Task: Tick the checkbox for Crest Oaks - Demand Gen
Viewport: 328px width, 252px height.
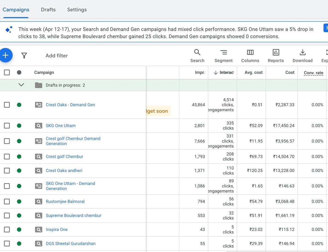Action: pyautogui.click(x=7, y=105)
